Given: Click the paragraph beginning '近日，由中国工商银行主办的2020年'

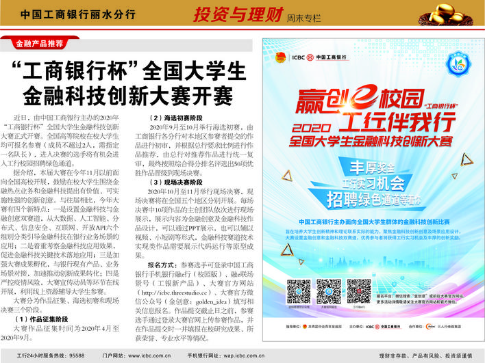Looking at the screenshot, I should [60, 140].
